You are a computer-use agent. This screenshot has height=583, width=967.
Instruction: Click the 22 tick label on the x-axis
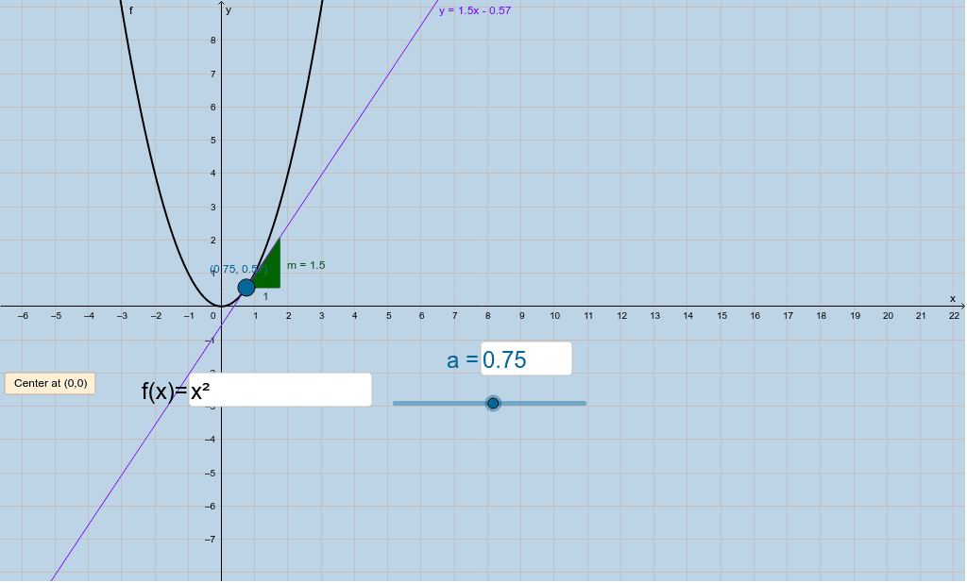tap(954, 315)
